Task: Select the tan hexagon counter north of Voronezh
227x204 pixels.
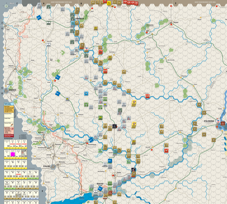Action: (77, 10)
